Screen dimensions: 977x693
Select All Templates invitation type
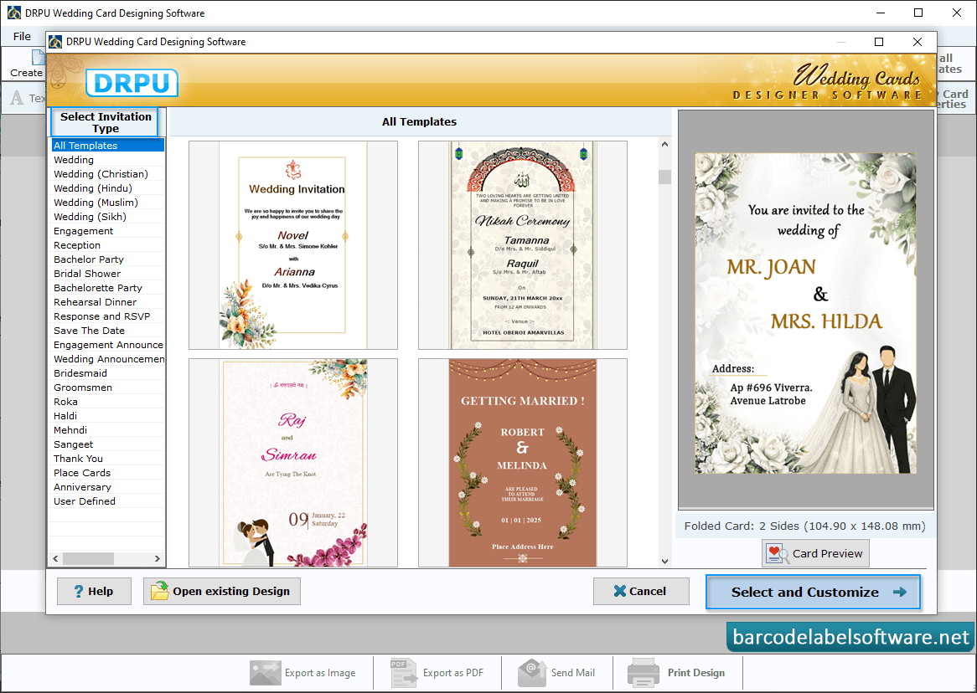tap(107, 145)
